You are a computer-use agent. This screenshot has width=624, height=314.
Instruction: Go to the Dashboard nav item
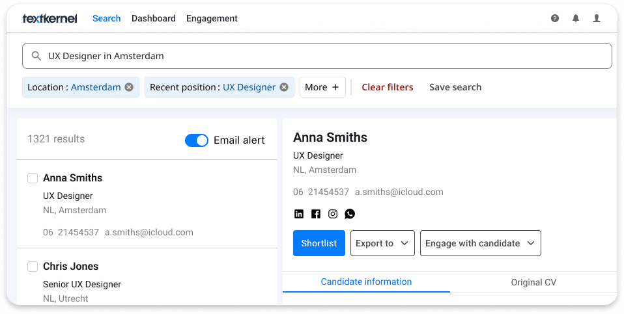tap(154, 18)
